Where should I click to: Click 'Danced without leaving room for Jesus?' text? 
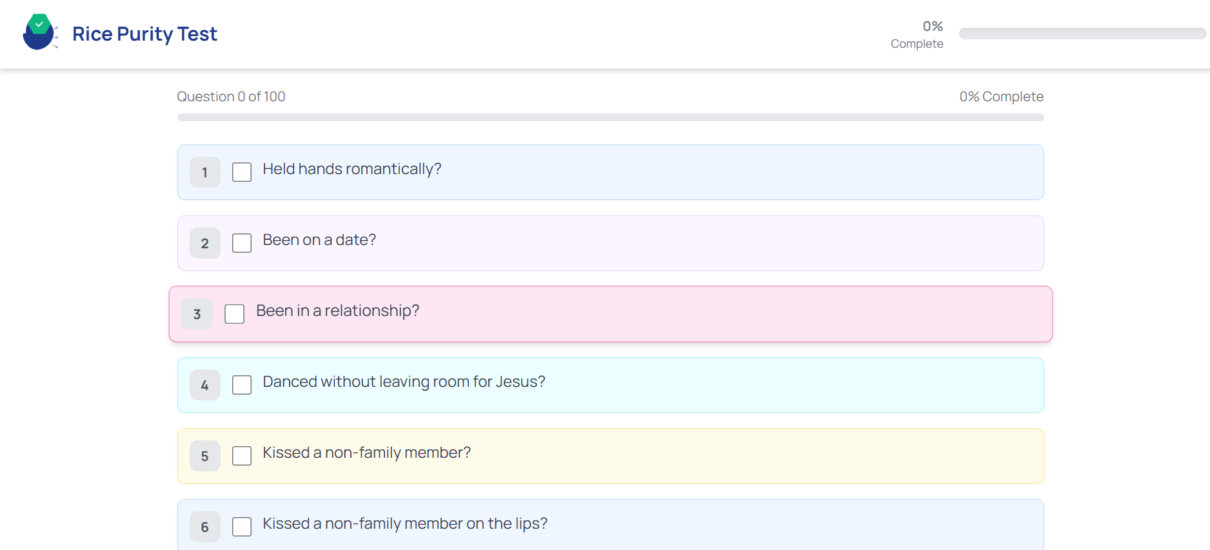point(404,382)
